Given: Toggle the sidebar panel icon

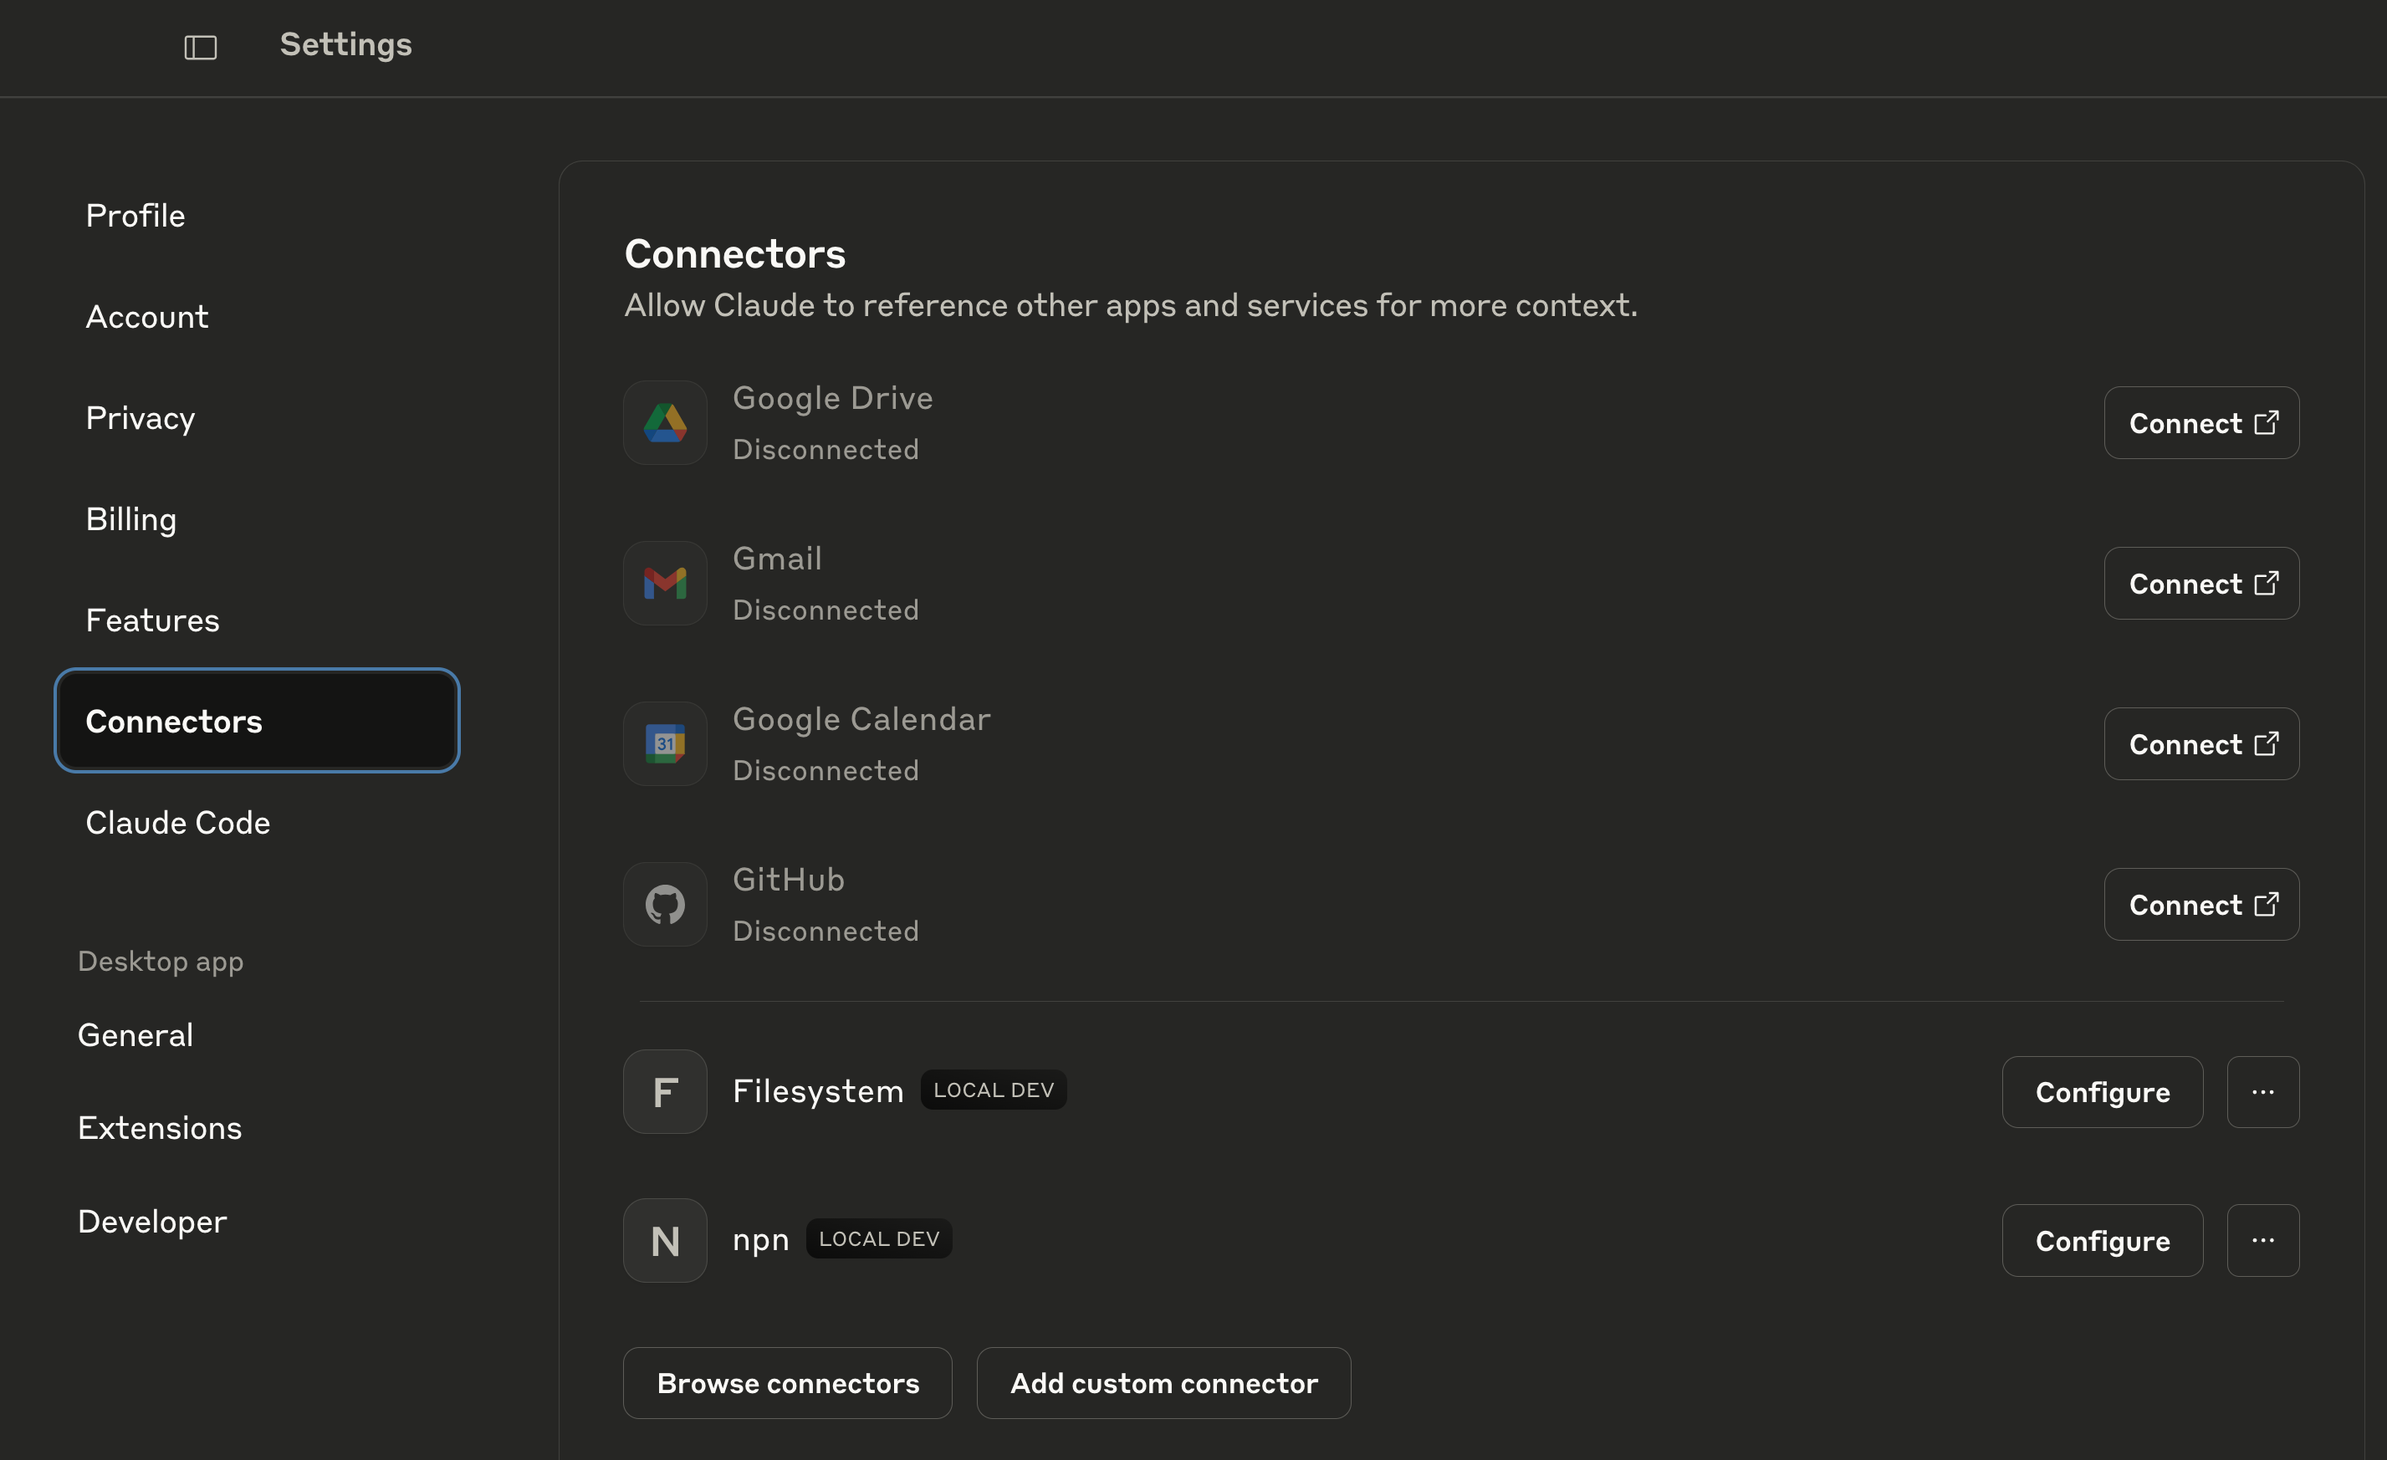Looking at the screenshot, I should click(201, 47).
